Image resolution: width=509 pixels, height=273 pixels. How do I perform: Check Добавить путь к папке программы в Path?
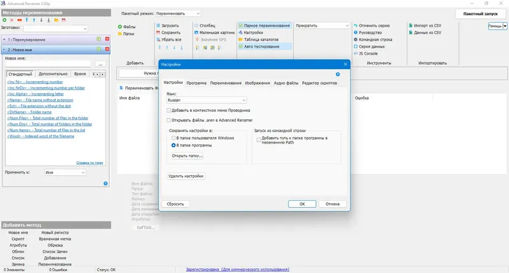259,140
